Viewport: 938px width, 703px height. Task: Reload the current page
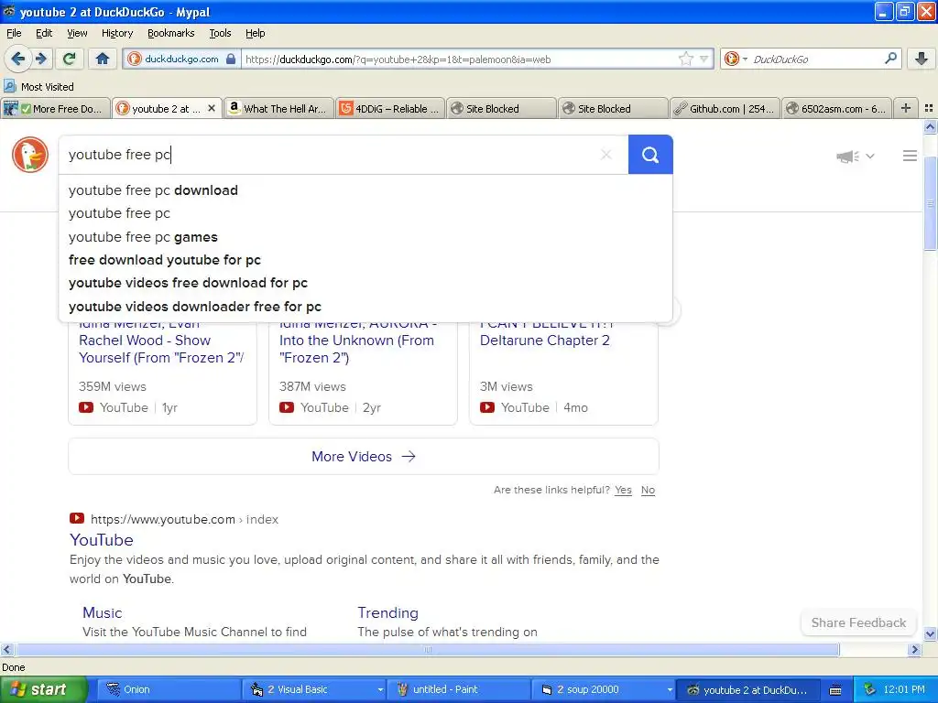[x=69, y=59]
